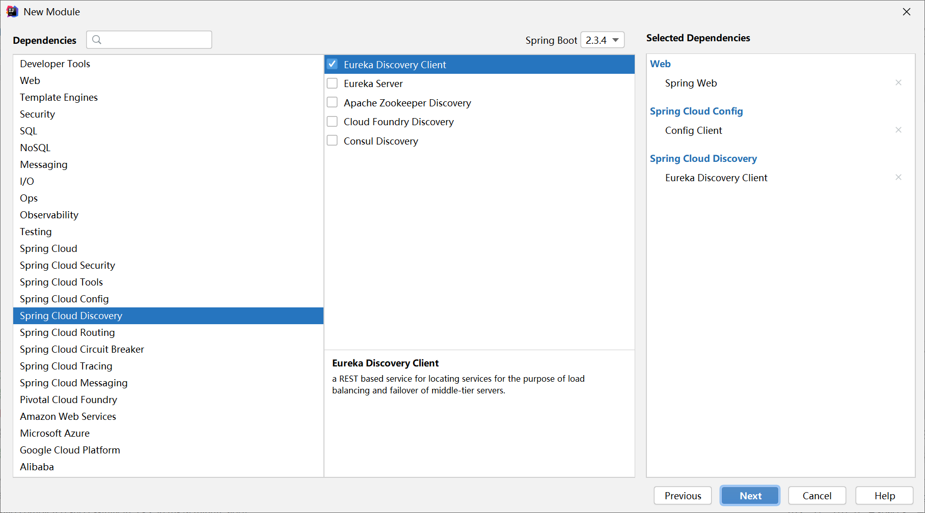Image resolution: width=925 pixels, height=513 pixels.
Task: Click the search magnifier icon in Dependencies field
Action: pyautogui.click(x=97, y=40)
